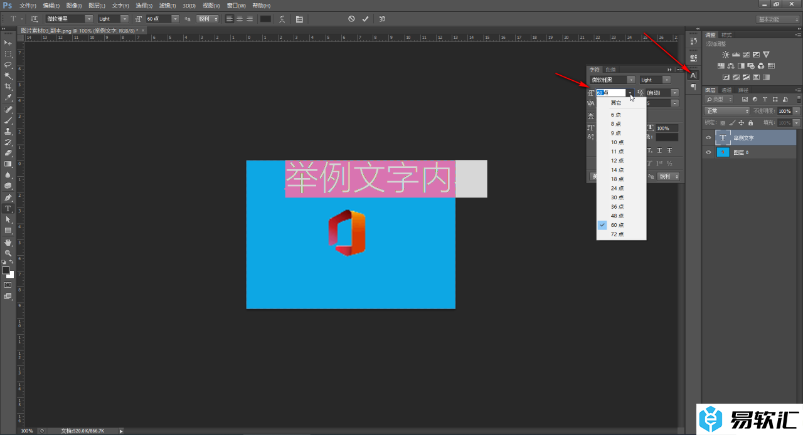Select the Hand tool
803x435 pixels.
click(8, 242)
